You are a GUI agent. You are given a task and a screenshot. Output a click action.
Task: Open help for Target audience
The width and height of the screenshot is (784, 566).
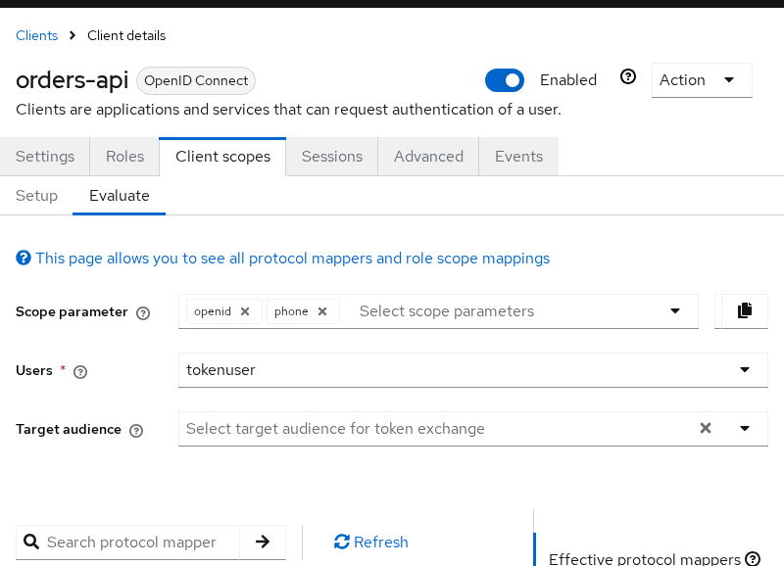(x=136, y=431)
